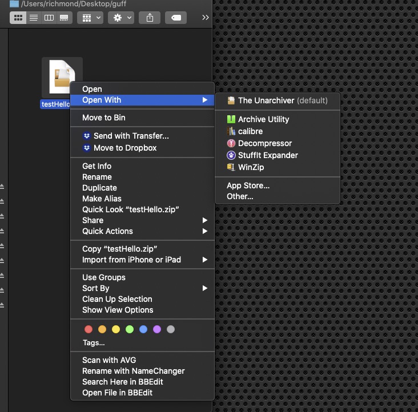Choose Archive Utility from submenu
418x412 pixels.
click(x=263, y=119)
